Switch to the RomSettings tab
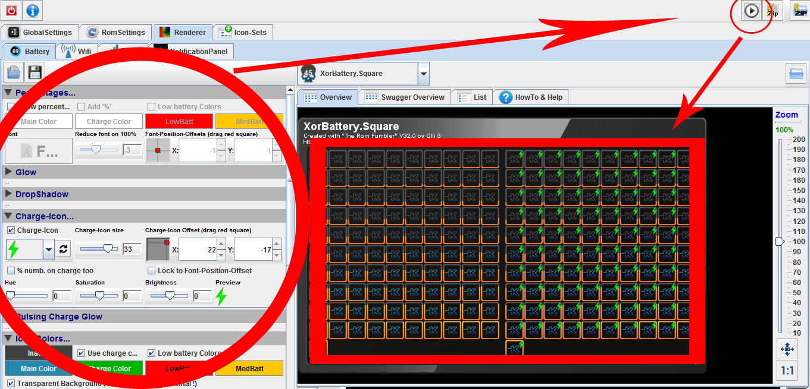Screen dimensions: 810x389 116,33
